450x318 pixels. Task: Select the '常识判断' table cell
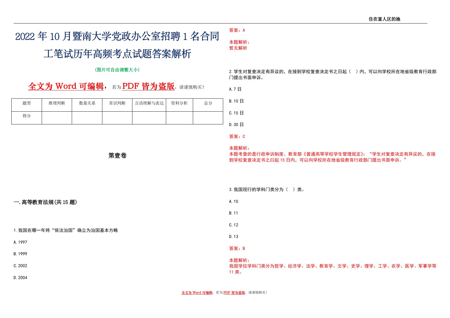pos(117,105)
